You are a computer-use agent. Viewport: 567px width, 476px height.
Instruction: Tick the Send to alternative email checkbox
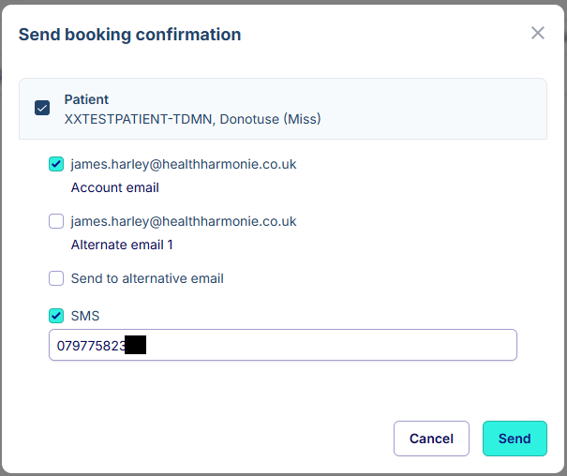(x=56, y=278)
